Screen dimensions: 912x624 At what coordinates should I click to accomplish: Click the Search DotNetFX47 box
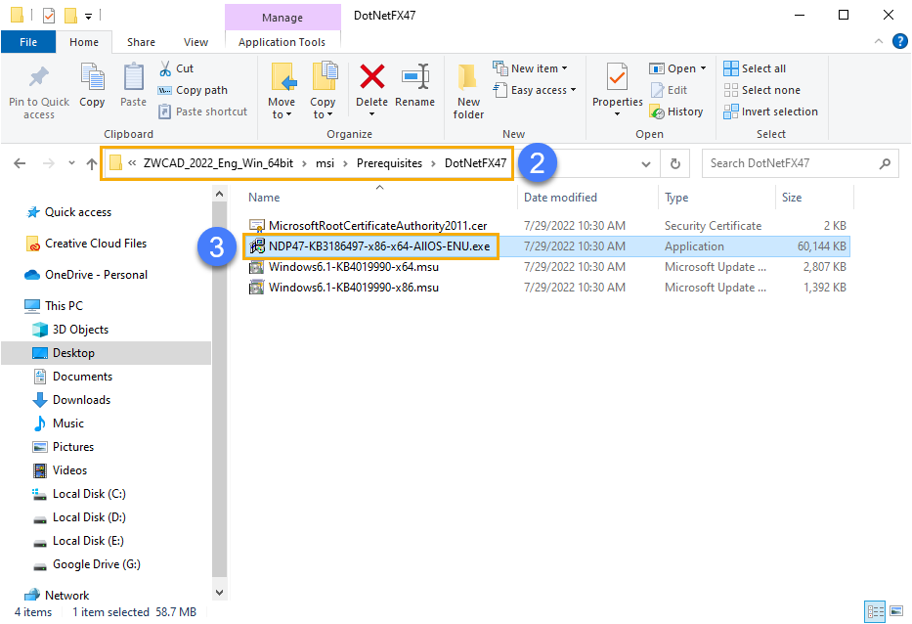tap(801, 163)
